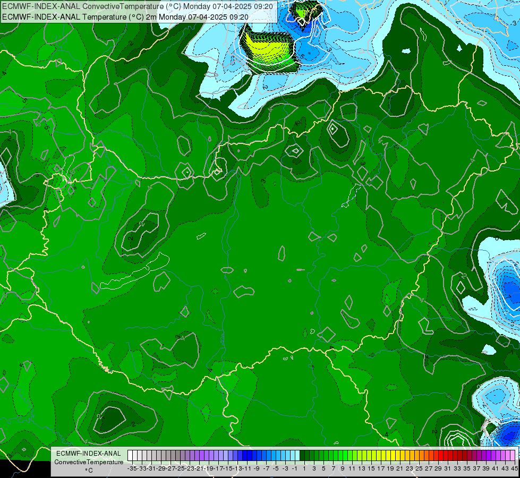Viewport: 520px width, 478px height.
Task: Click the 45 legend value
Action: (x=514, y=468)
